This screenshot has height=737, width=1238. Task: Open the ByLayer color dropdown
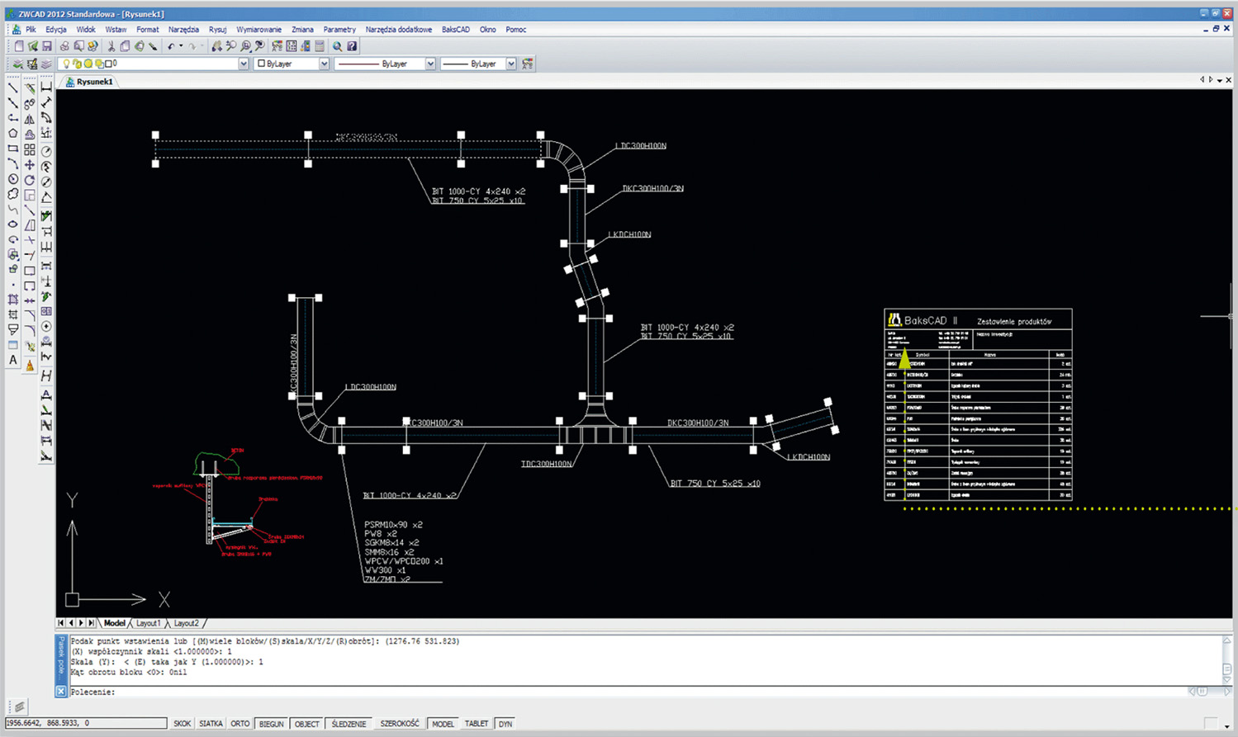tap(324, 64)
